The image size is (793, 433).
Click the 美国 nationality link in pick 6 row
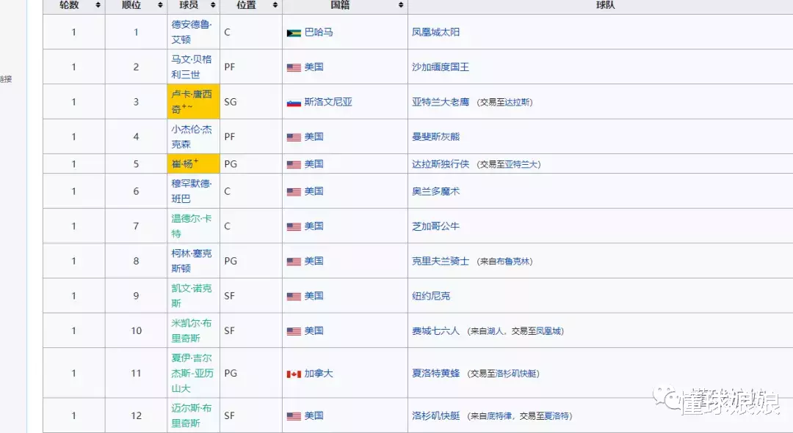click(314, 190)
